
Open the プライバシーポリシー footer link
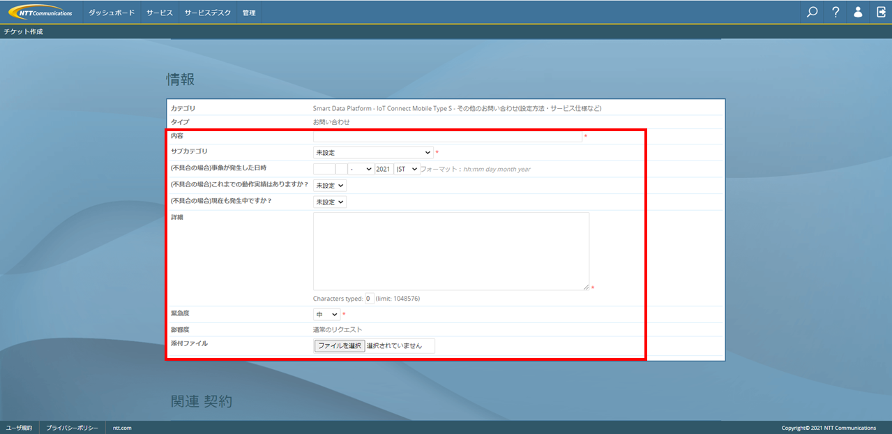pyautogui.click(x=72, y=427)
